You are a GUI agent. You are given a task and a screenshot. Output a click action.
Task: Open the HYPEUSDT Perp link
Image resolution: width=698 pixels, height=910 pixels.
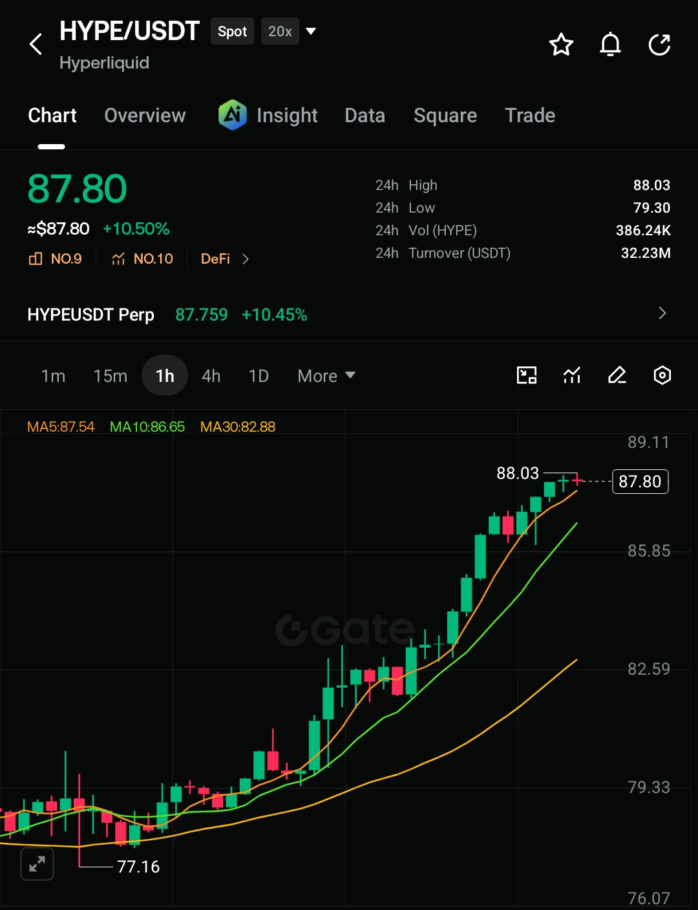point(90,315)
